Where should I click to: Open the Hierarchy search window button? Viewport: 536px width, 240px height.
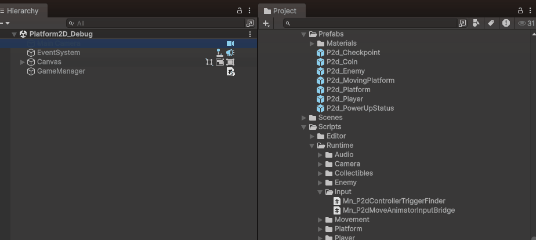click(250, 23)
